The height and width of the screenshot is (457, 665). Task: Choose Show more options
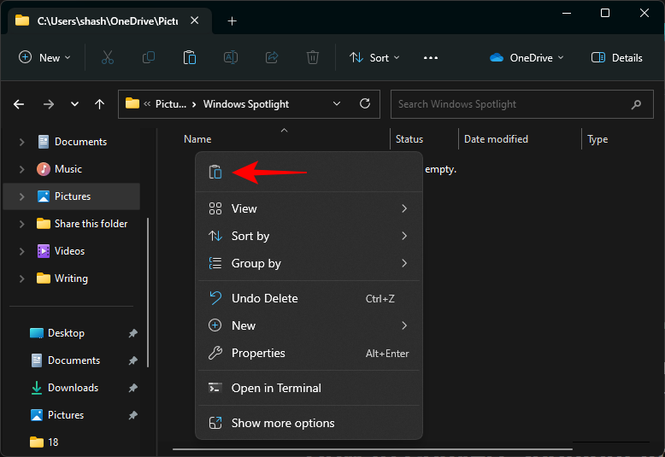click(x=283, y=423)
